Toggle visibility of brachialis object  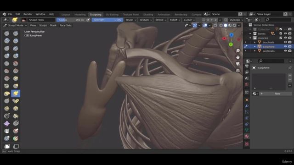click(x=285, y=42)
